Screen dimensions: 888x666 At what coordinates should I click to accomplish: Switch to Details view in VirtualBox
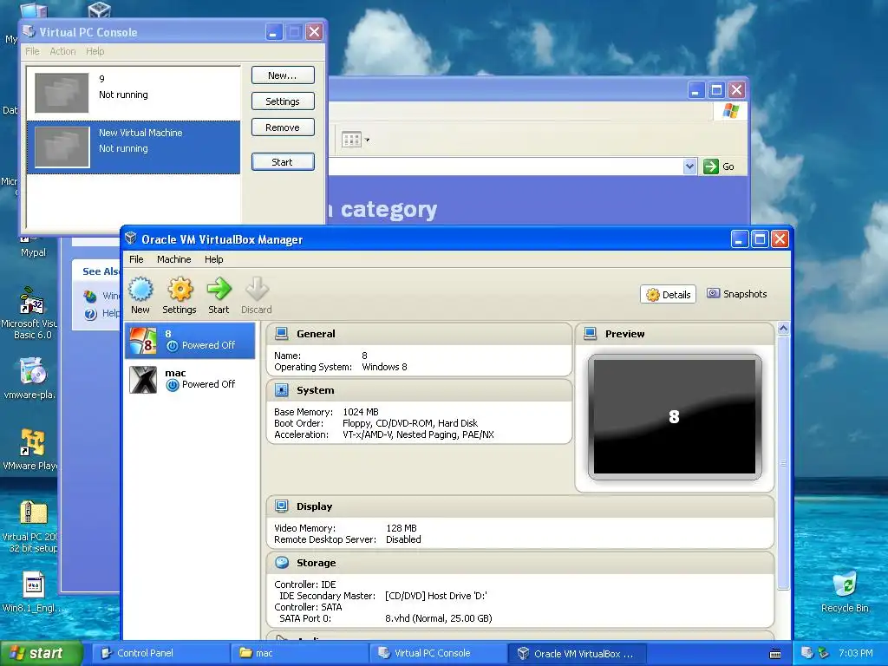point(669,295)
